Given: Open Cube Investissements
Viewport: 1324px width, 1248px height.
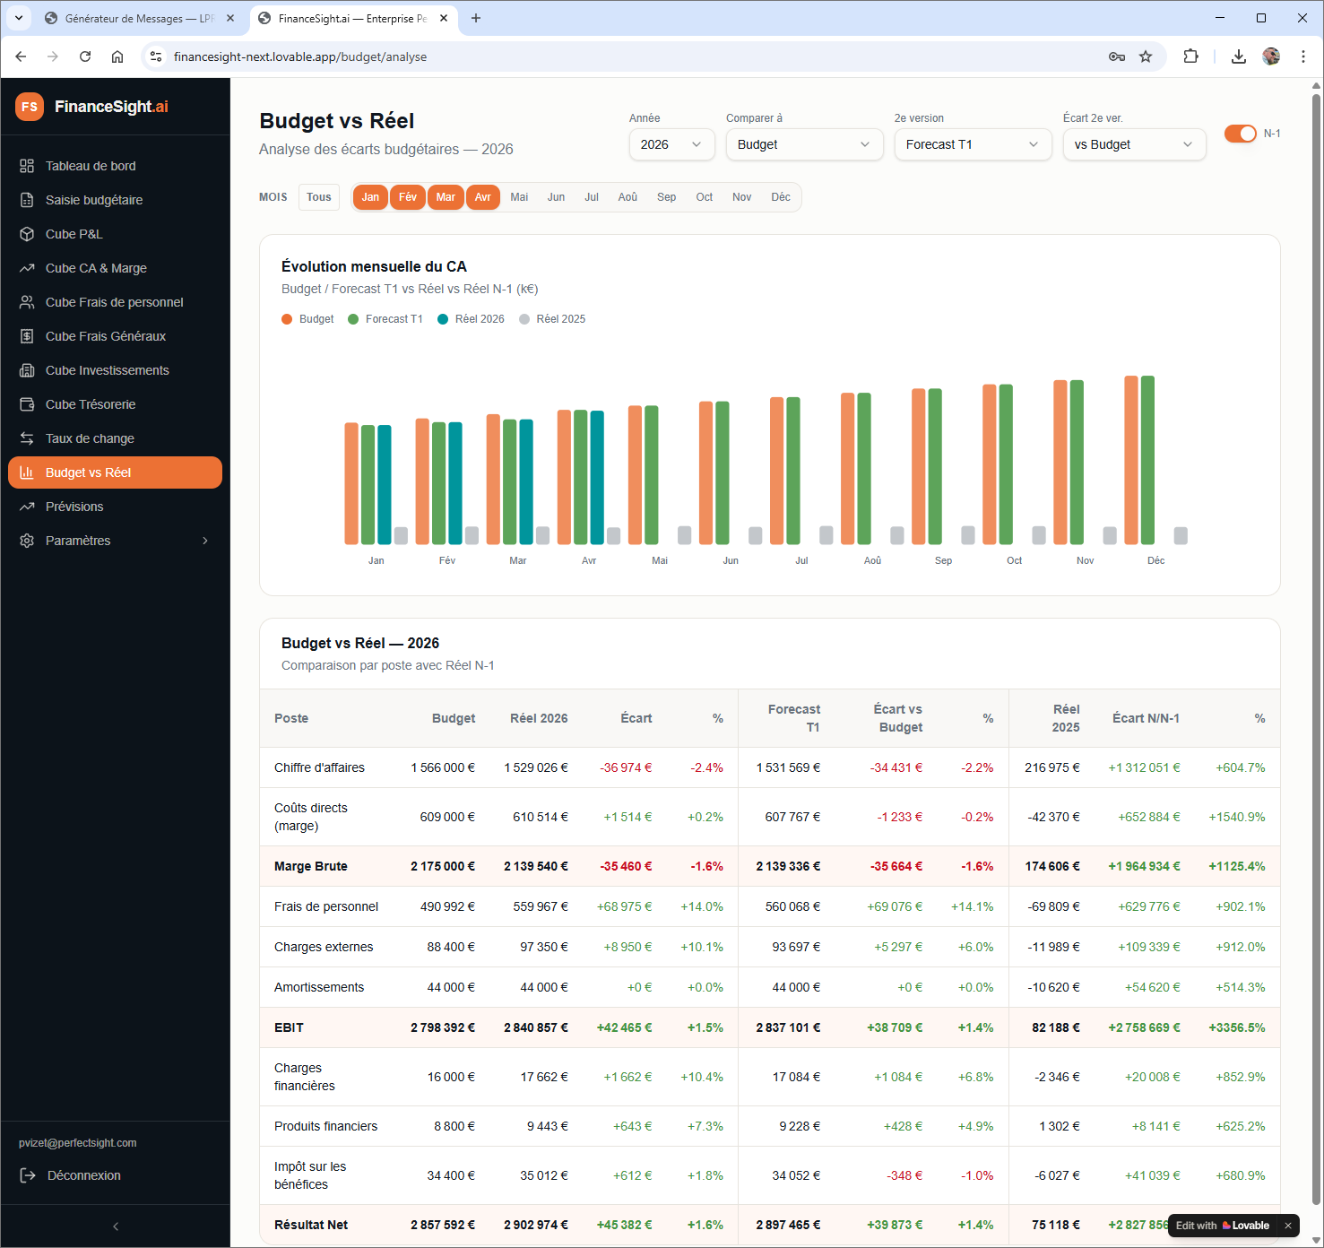Looking at the screenshot, I should (x=115, y=370).
